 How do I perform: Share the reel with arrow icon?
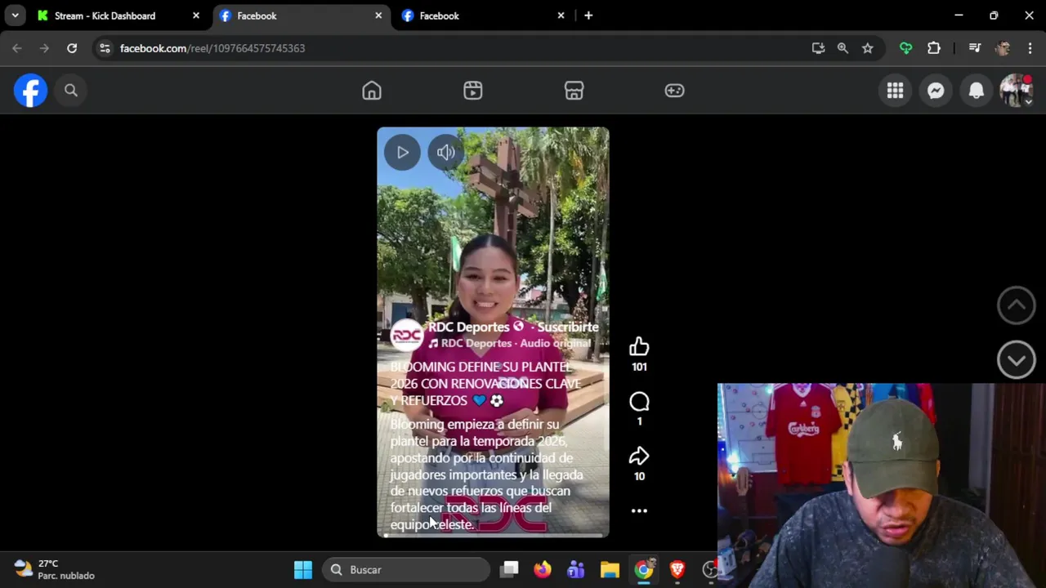click(639, 456)
